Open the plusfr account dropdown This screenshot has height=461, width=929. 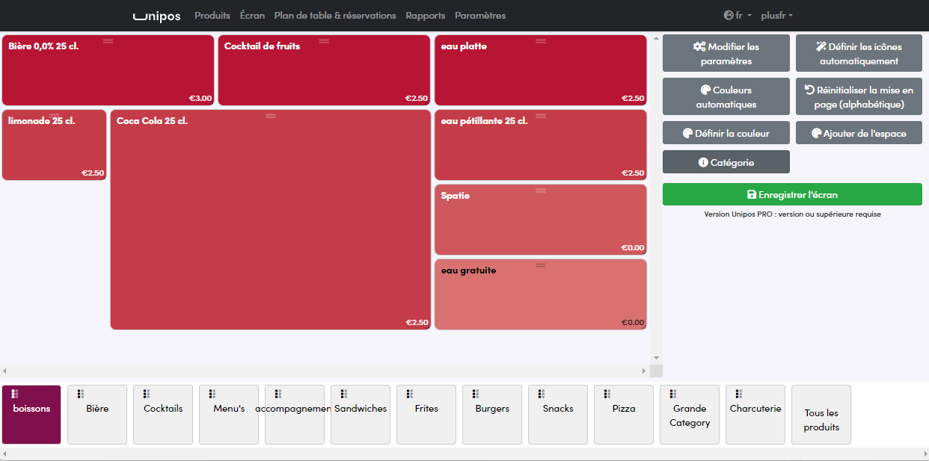coord(776,16)
